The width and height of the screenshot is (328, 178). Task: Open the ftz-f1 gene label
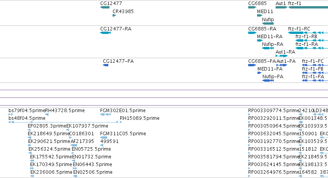pos(294,3)
